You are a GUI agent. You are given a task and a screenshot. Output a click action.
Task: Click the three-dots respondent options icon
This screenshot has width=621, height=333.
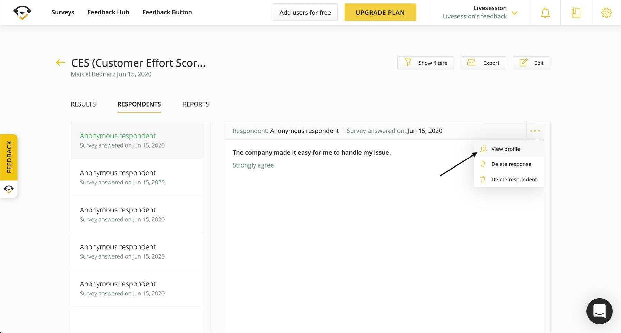[535, 131]
